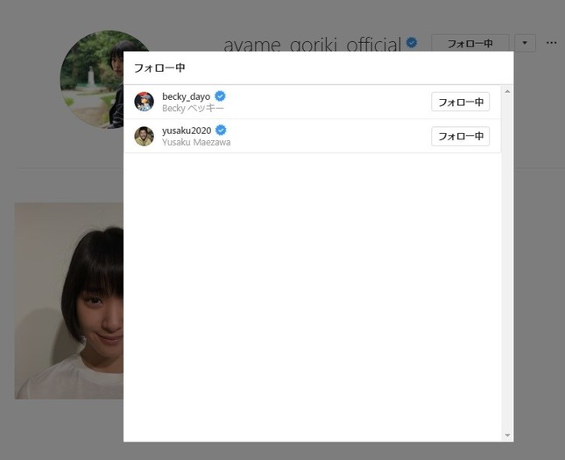Expand the dropdown arrow beside the header フォロー中 button
The height and width of the screenshot is (460, 565).
[x=525, y=42]
